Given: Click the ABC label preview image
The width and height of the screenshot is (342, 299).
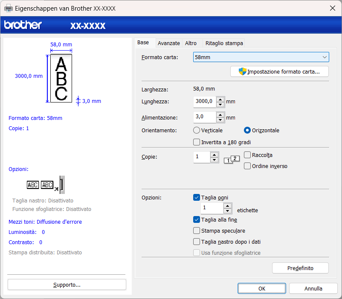Looking at the screenshot, I should point(61,78).
